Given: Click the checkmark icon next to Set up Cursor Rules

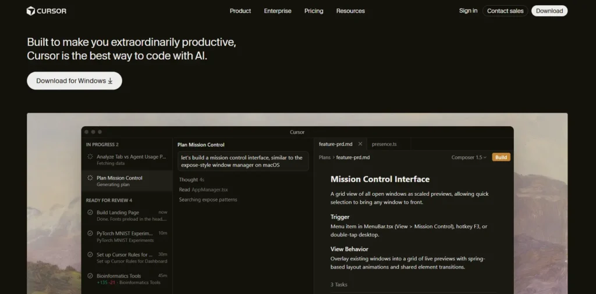Looking at the screenshot, I should pyautogui.click(x=90, y=254).
